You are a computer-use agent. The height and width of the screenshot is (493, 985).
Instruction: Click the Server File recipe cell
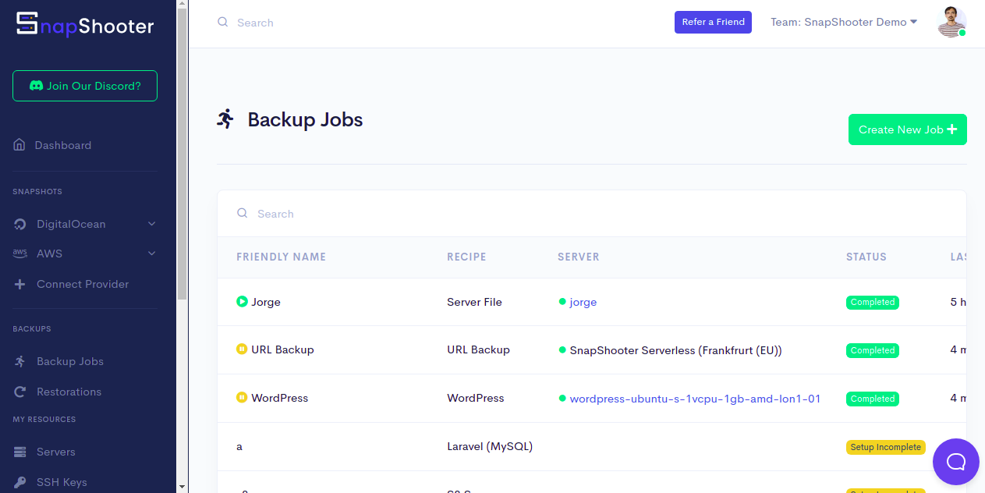pyautogui.click(x=475, y=302)
